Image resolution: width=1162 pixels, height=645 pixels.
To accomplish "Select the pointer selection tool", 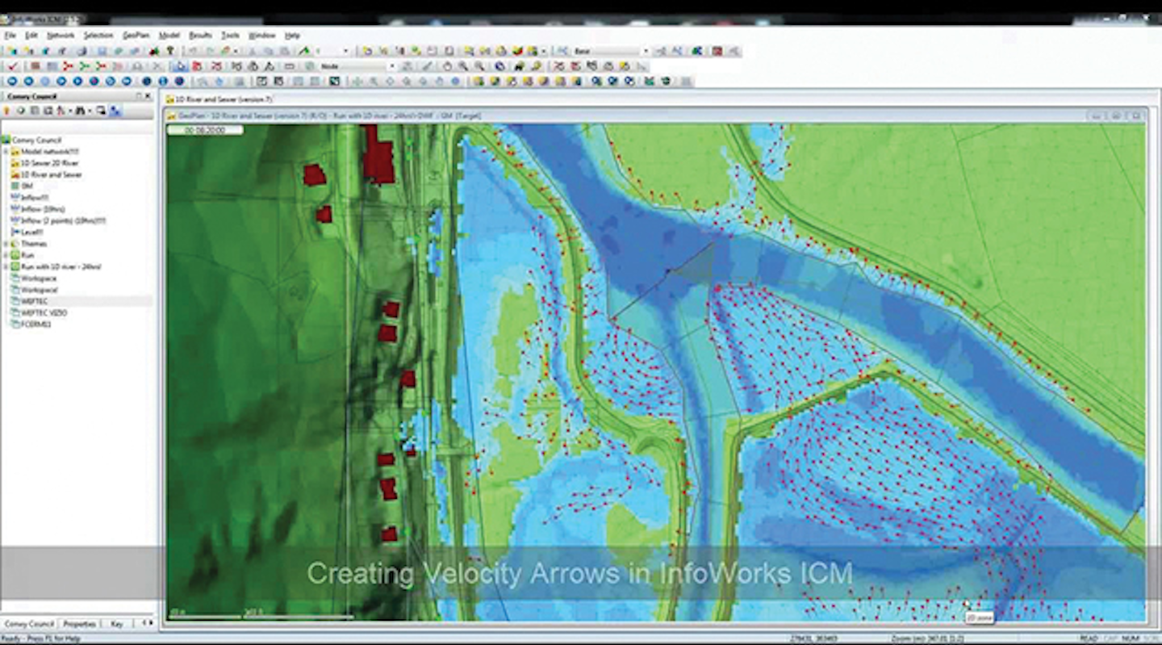I will pyautogui.click(x=179, y=66).
